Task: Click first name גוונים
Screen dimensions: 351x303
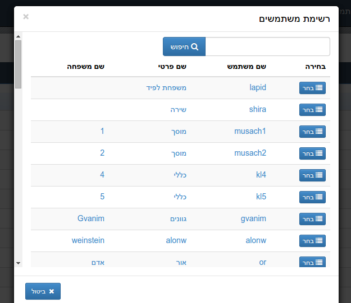Action: click(x=178, y=219)
